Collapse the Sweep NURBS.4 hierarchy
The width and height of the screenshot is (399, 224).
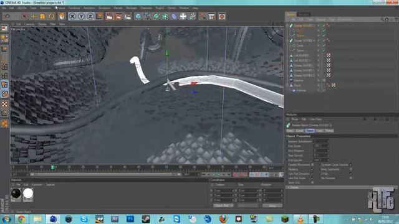coord(287,40)
